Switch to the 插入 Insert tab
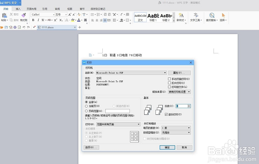 tap(18, 9)
